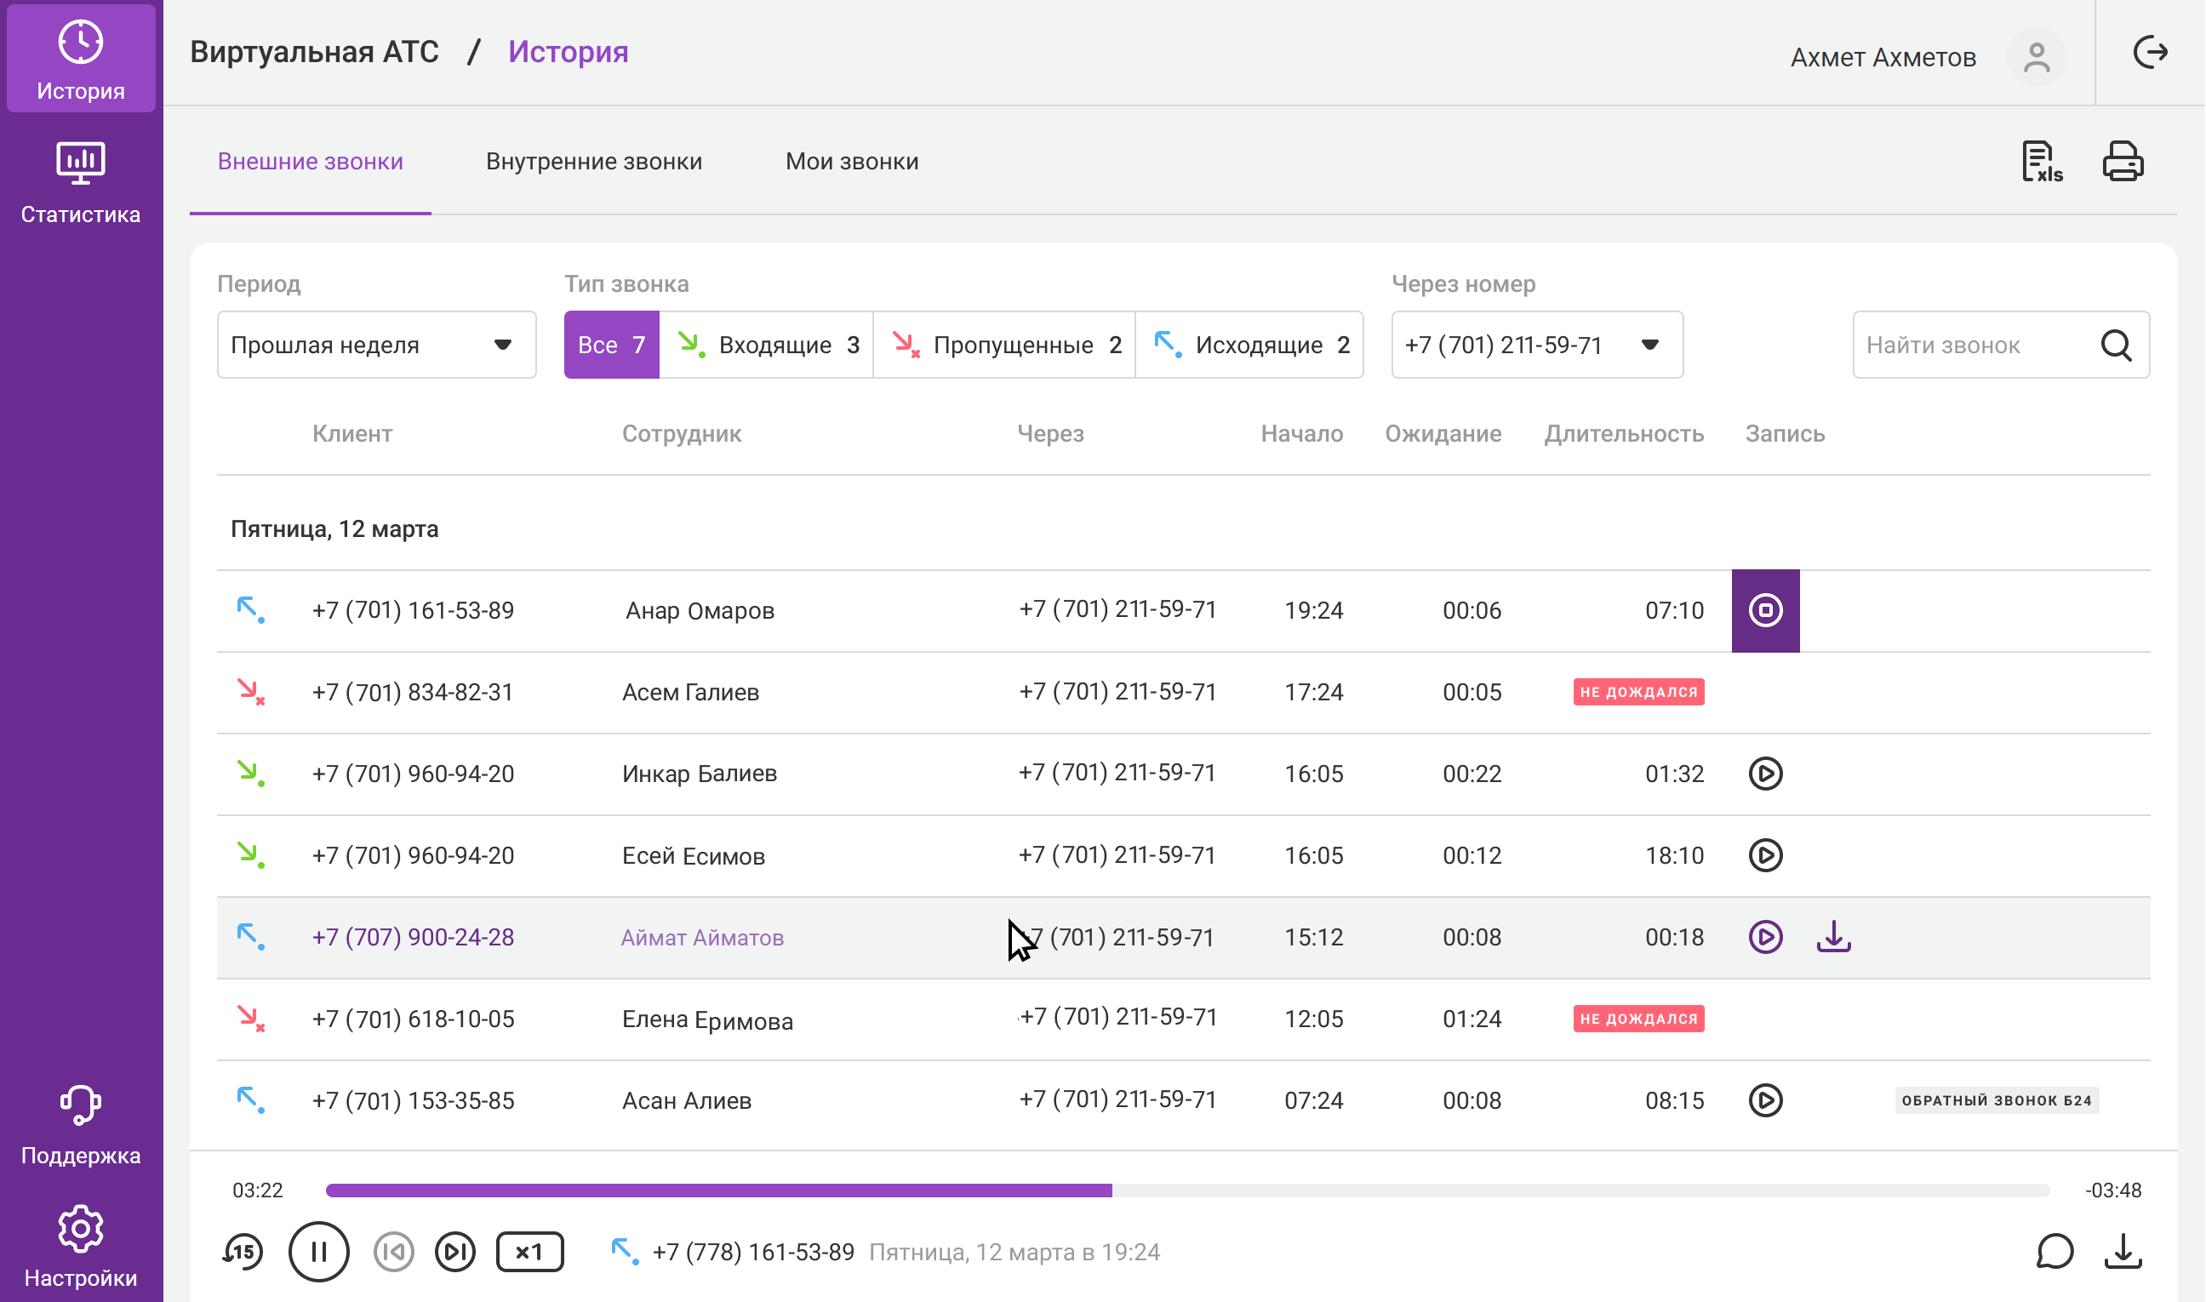This screenshot has height=1302, width=2206.
Task: Click the search magnifier icon
Action: [x=2117, y=345]
